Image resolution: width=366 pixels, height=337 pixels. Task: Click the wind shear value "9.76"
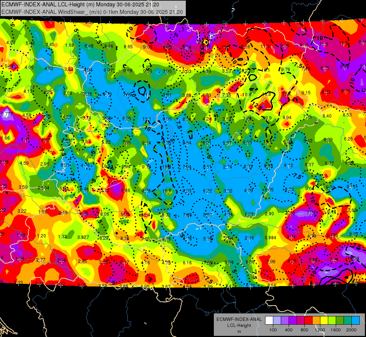286,69
